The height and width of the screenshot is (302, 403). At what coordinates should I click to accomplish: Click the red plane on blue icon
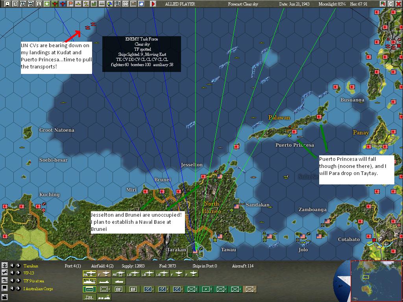tap(63, 4)
